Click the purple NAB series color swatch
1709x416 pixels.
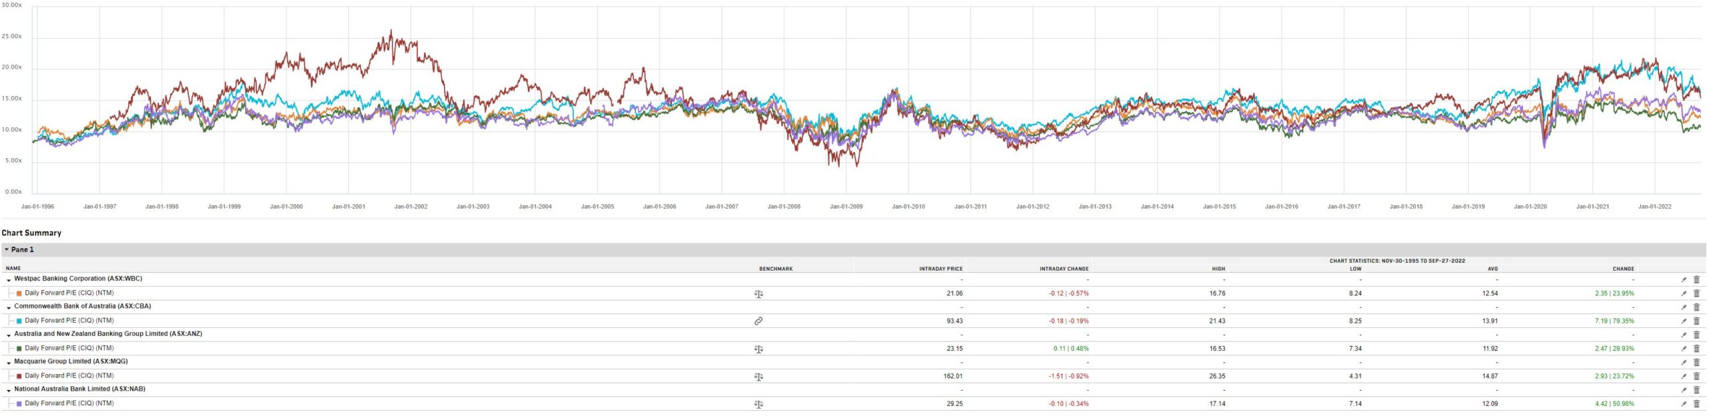tap(19, 404)
